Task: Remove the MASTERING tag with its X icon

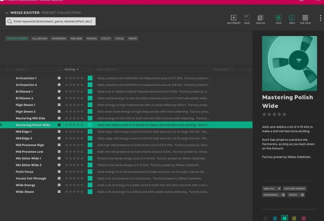Action: (x=283, y=195)
